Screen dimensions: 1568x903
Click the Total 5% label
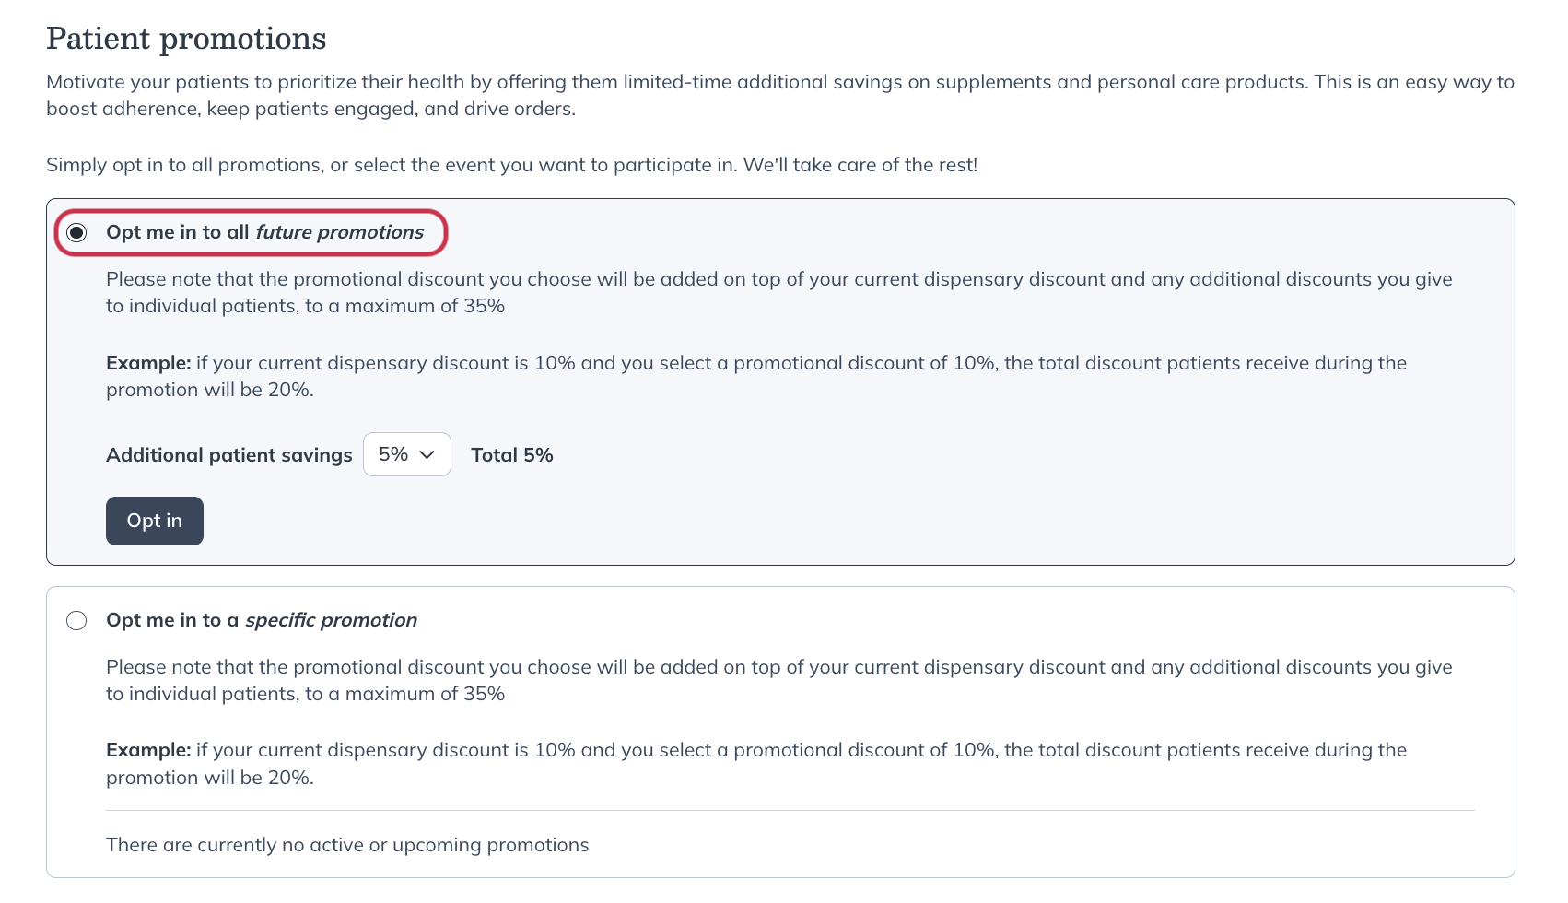pos(511,454)
